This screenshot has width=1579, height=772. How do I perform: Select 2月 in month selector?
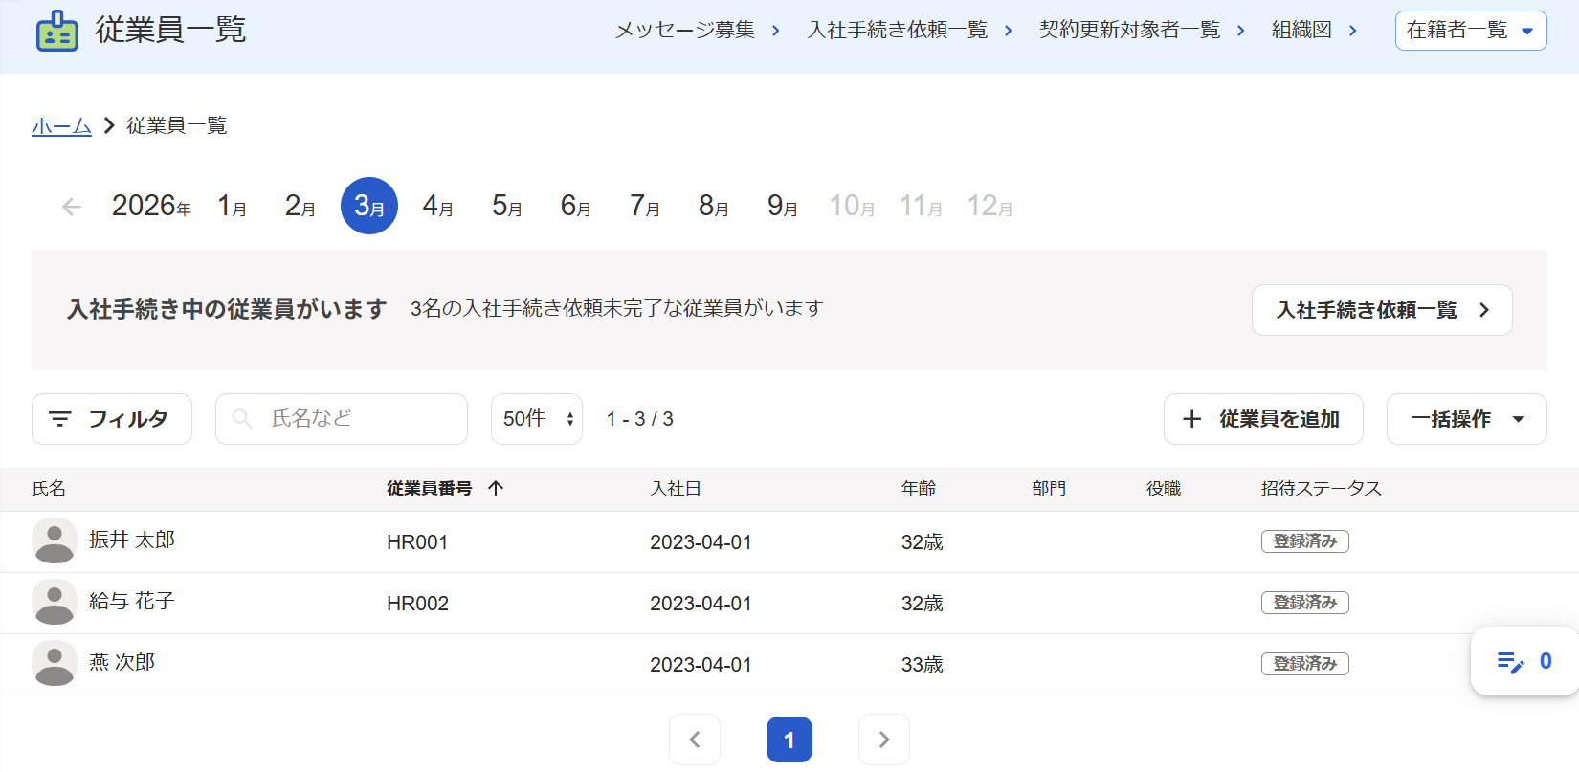point(300,206)
